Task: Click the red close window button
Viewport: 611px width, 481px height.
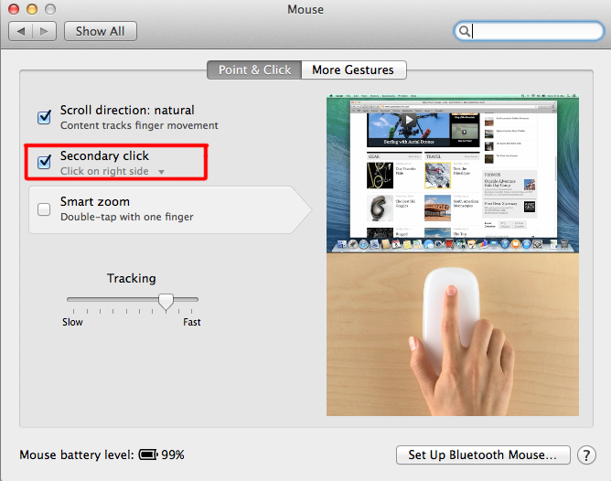Action: [14, 9]
